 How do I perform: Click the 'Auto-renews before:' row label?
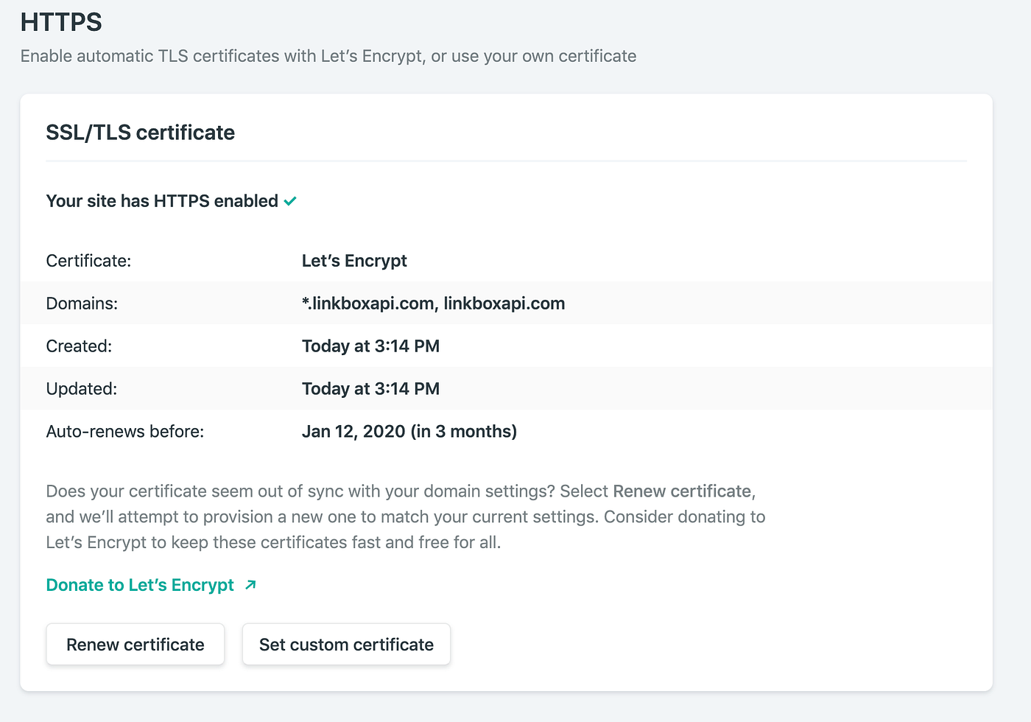click(124, 432)
